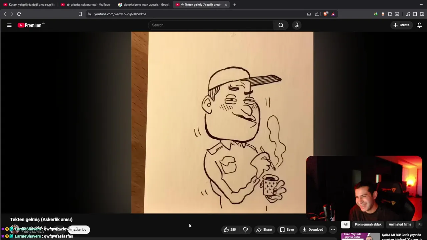Viewport: 427px width, 240px height.
Task: Install or cast screen icon in address bar
Action: 309,14
